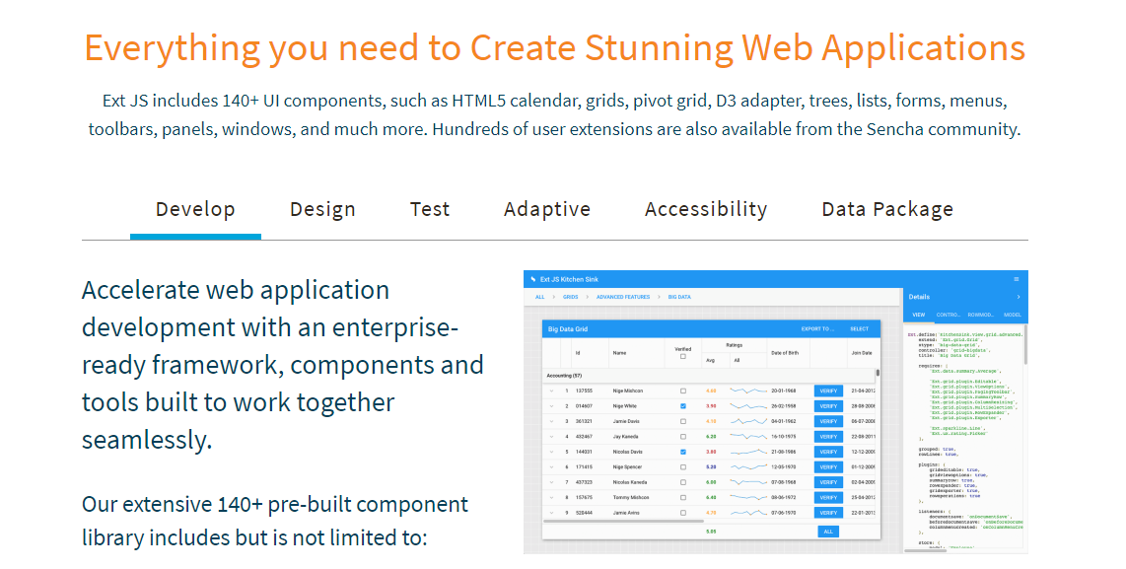Click the GRIDS breadcrumb link
1126x569 pixels.
click(x=570, y=297)
